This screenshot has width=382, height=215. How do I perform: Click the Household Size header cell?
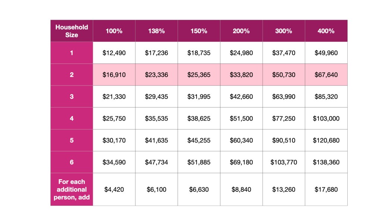click(x=72, y=31)
